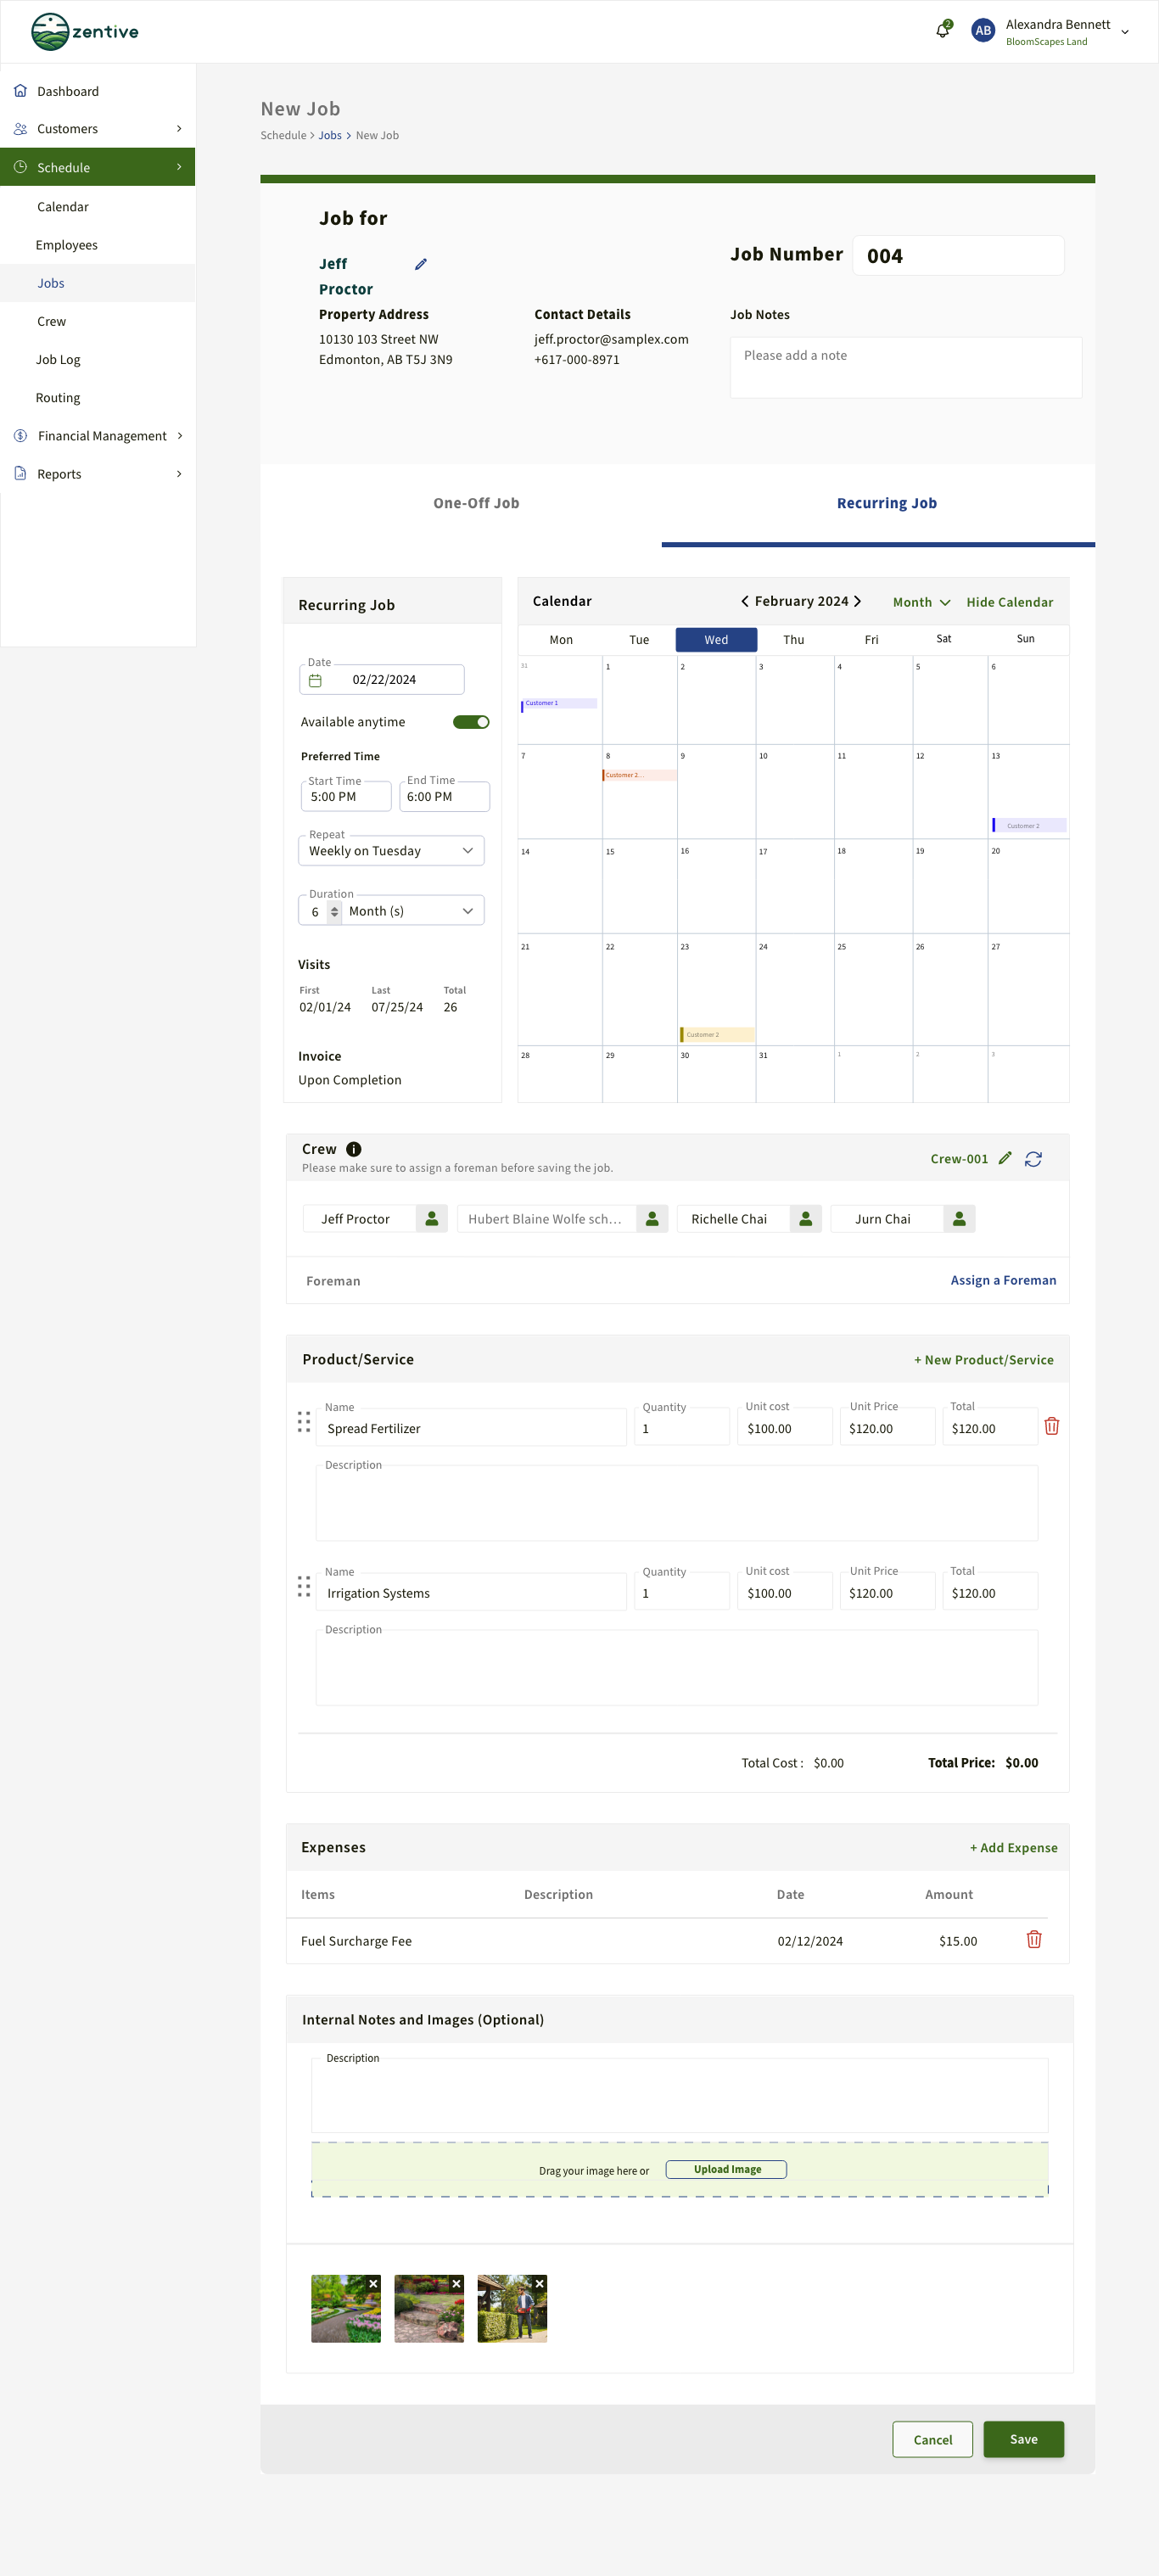Viewport: 1159px width, 2576px height.
Task: Click the Assign a Foreman link
Action: click(x=1003, y=1280)
